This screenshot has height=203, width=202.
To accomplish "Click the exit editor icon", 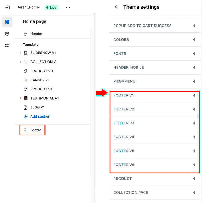I will (x=8, y=7).
